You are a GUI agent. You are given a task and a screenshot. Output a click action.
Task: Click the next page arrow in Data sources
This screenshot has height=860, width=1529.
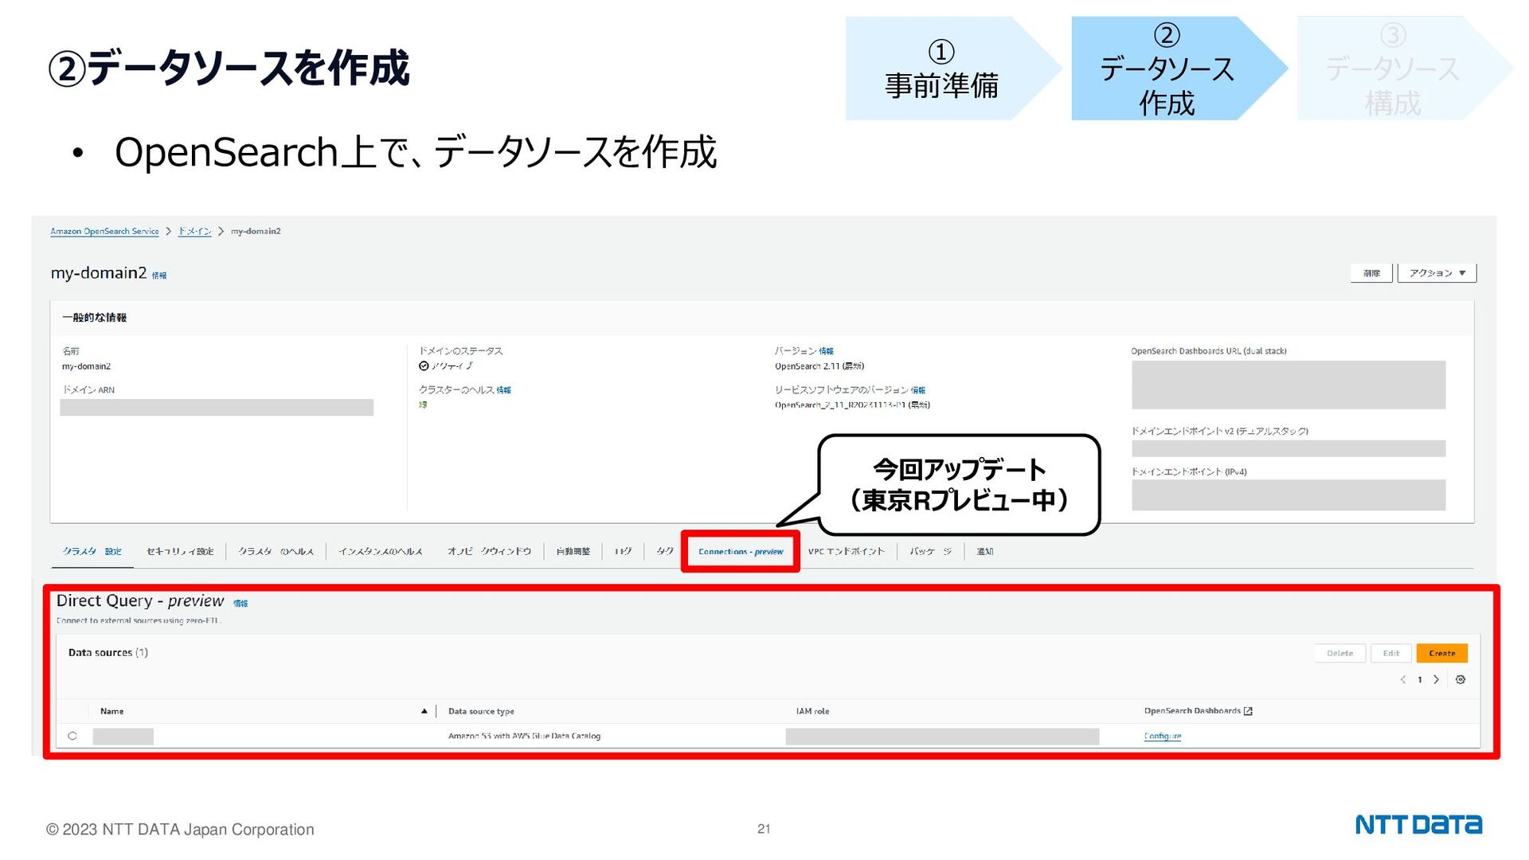coord(1436,679)
